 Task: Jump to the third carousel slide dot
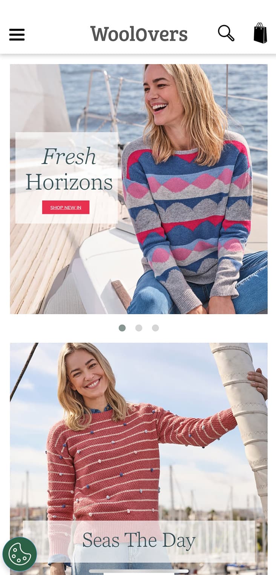coord(155,328)
